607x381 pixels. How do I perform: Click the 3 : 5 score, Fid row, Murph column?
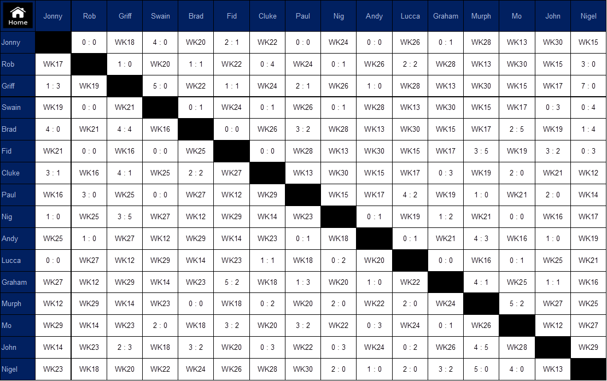pyautogui.click(x=481, y=151)
